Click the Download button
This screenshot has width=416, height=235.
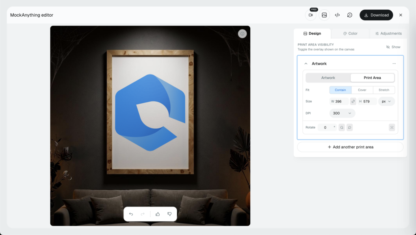pos(376,15)
